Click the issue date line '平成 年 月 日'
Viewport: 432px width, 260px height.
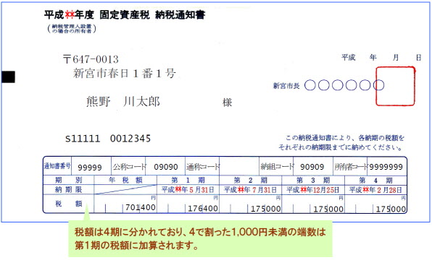[x=381, y=57]
